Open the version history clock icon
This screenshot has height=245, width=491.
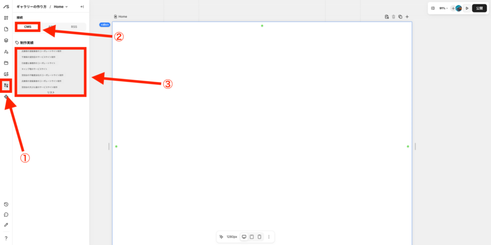(x=6, y=204)
